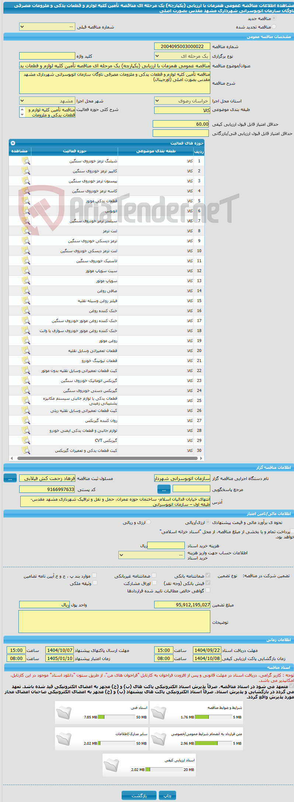
Task: Click the مشاهده column header
Action: pos(20,151)
